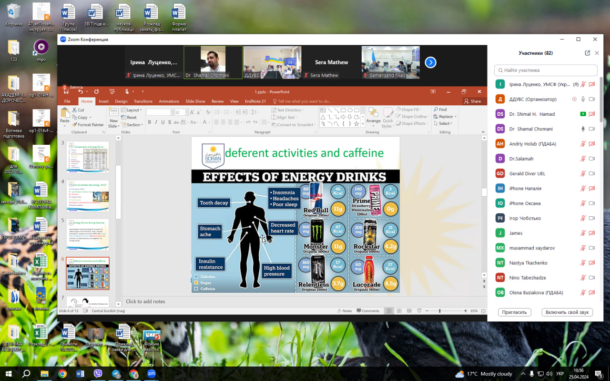Close the participants panel with X

click(x=597, y=53)
